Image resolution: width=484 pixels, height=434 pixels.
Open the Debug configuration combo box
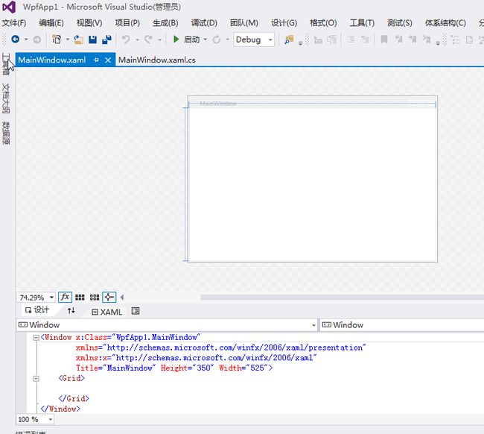pos(254,40)
